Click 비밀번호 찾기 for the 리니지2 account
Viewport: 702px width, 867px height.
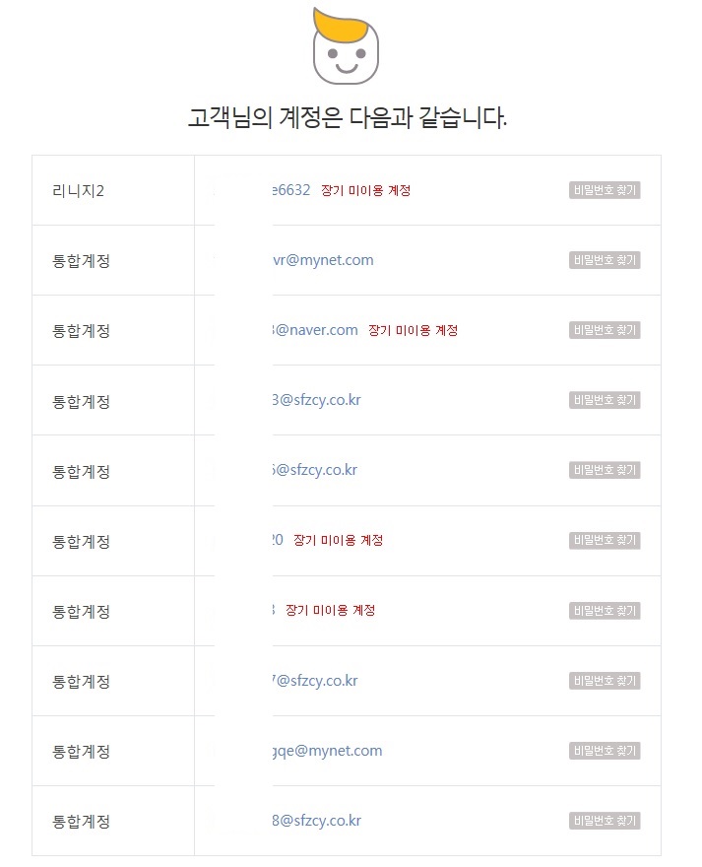[605, 190]
